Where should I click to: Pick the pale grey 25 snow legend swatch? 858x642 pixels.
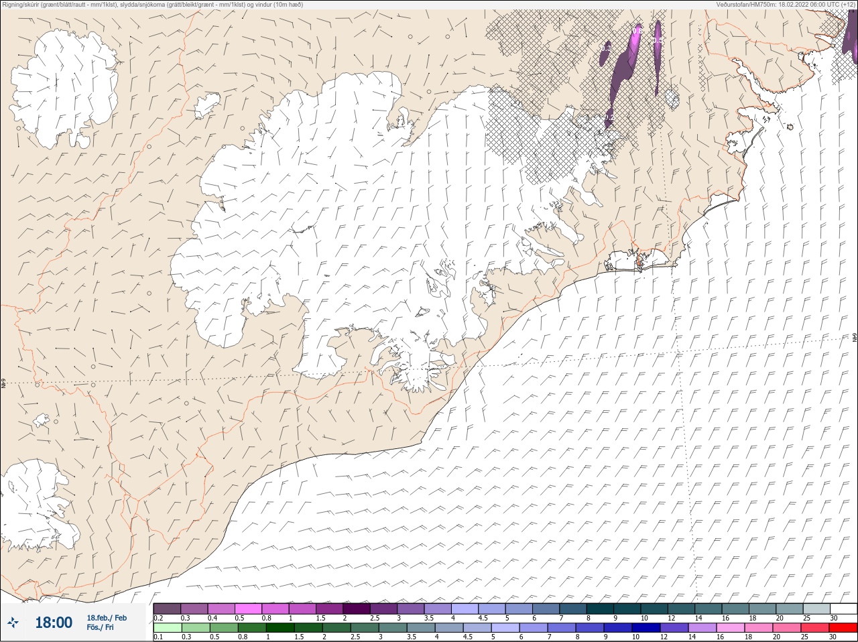pos(816,608)
